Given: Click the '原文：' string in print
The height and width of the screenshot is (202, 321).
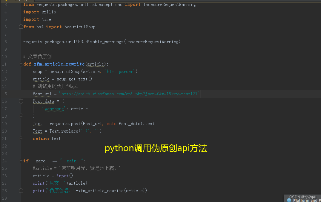Looking at the screenshot, I should [x=56, y=183].
